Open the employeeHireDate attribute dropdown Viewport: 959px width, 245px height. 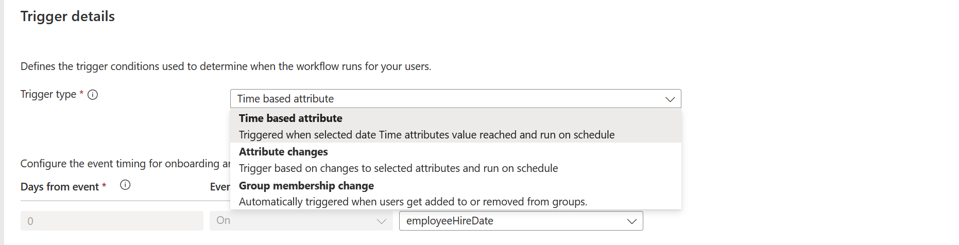515,221
